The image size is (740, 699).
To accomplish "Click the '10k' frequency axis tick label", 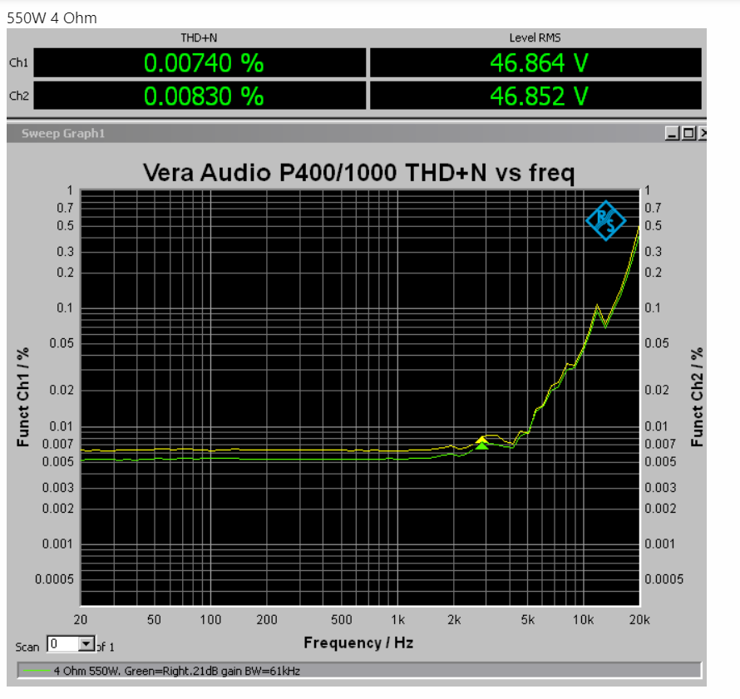I will tap(584, 620).
